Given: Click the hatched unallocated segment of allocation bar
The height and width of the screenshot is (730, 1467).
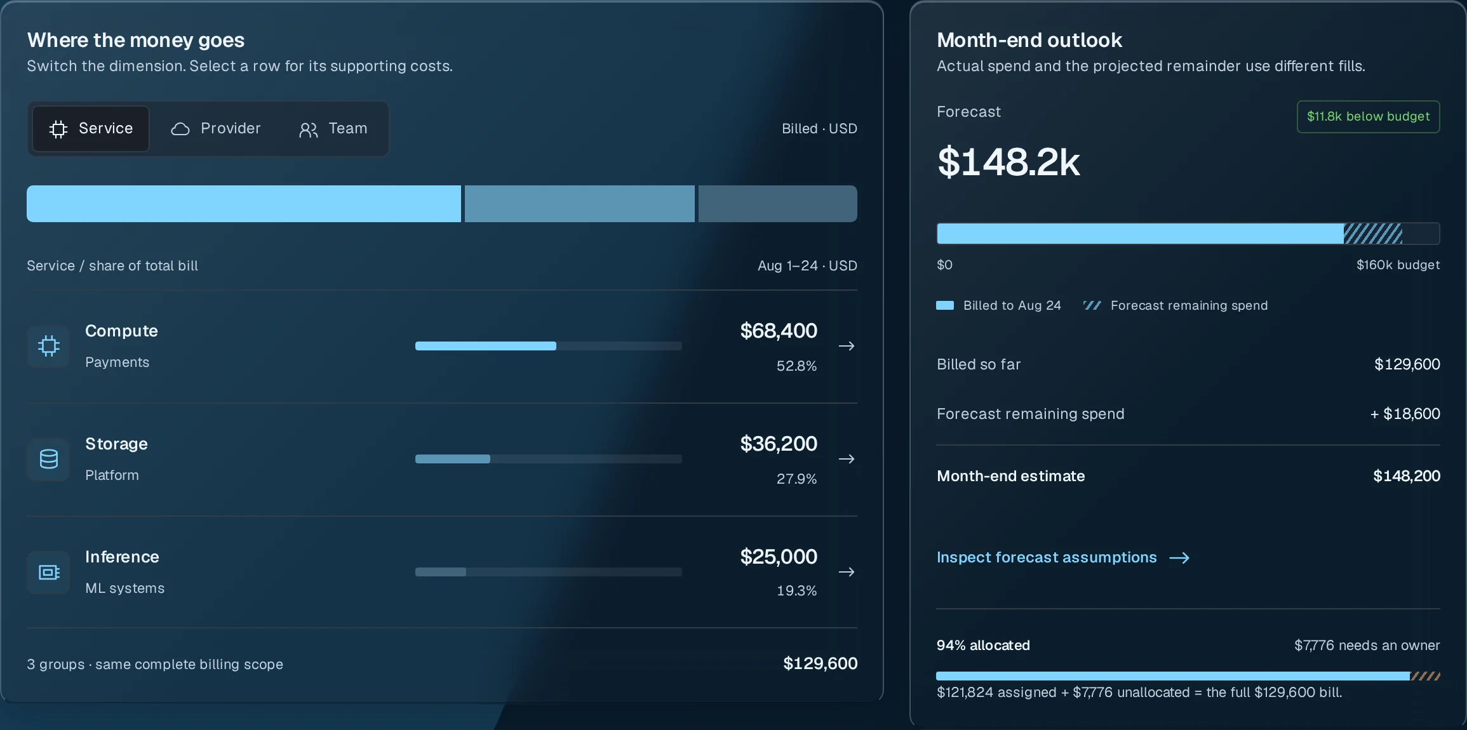Looking at the screenshot, I should point(1425,676).
